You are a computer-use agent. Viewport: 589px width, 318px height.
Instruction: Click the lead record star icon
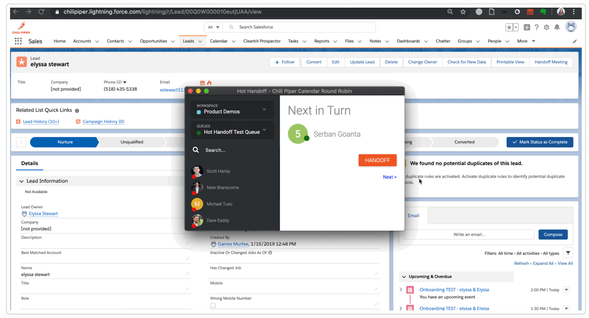(22, 62)
